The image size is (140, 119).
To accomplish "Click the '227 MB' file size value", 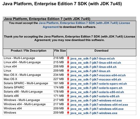I will pyautogui.click(x=58, y=79).
